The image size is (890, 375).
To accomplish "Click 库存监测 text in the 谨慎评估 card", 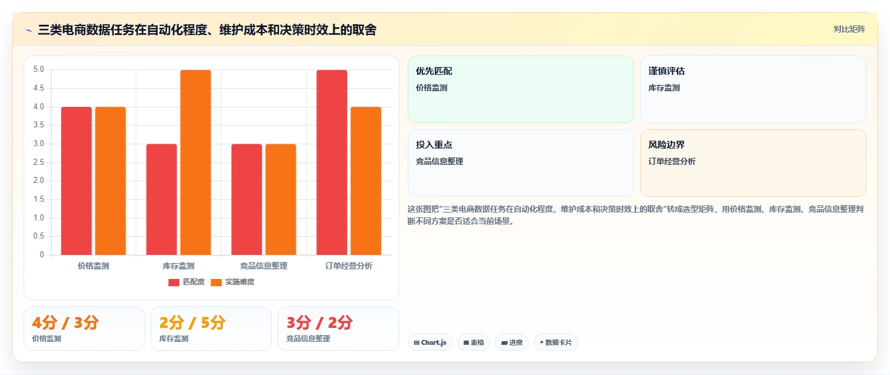I will coord(664,88).
